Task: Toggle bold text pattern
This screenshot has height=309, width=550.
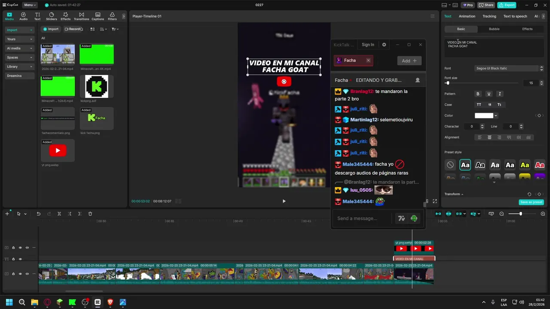Action: coord(478,94)
